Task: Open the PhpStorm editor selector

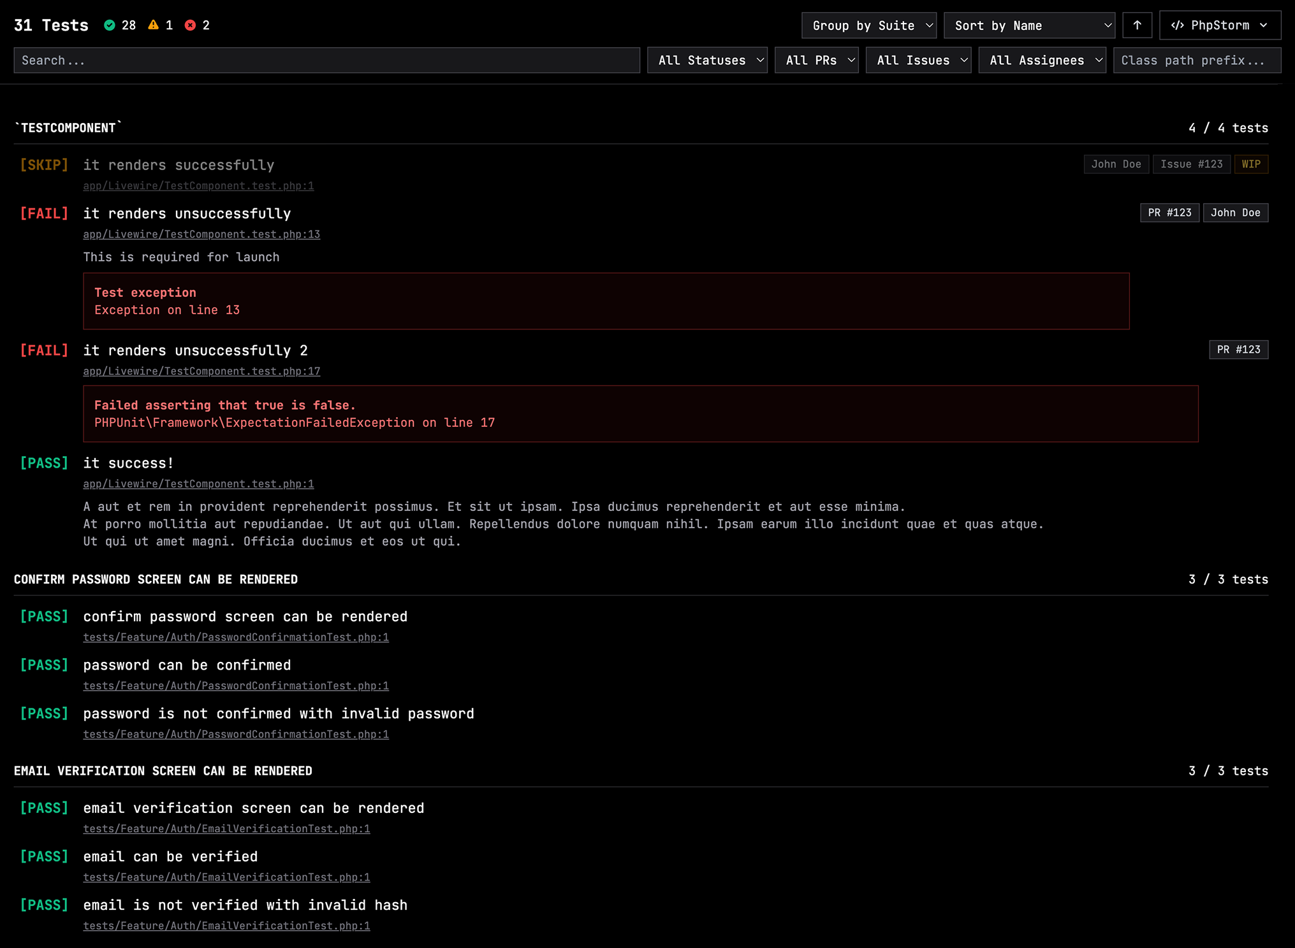Action: click(x=1220, y=25)
